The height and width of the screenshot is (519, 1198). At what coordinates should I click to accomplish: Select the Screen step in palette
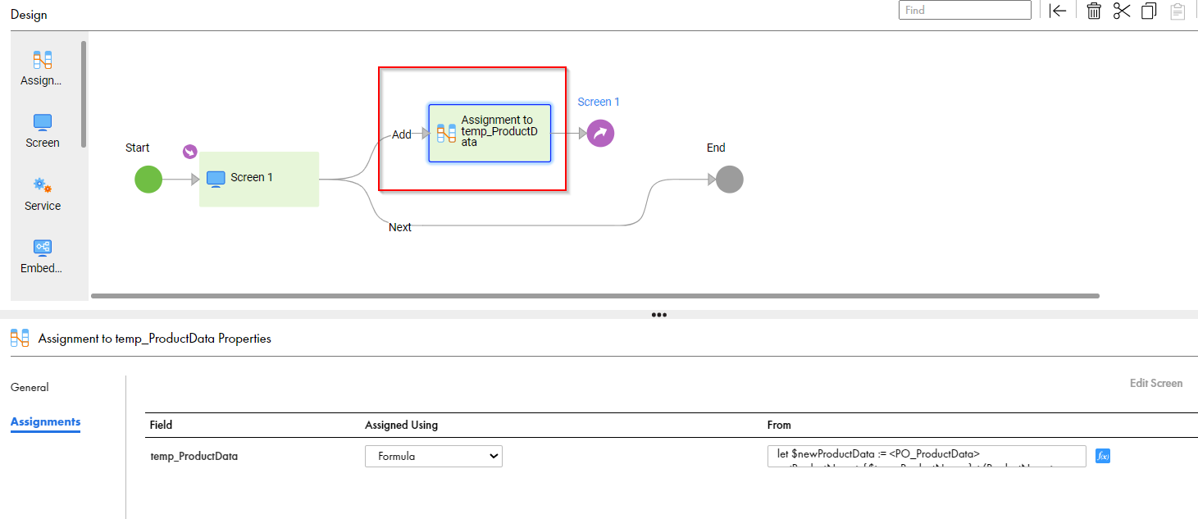pos(42,131)
